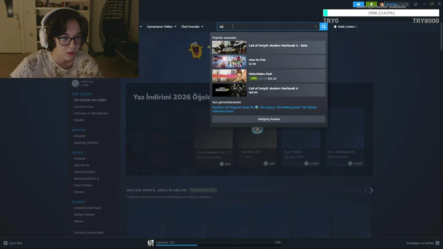Open Oyun Profilleri category
The height and width of the screenshot is (249, 443).
83,185
